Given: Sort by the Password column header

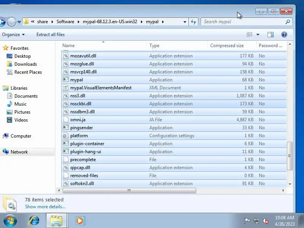Looking at the screenshot, I should pos(271,46).
